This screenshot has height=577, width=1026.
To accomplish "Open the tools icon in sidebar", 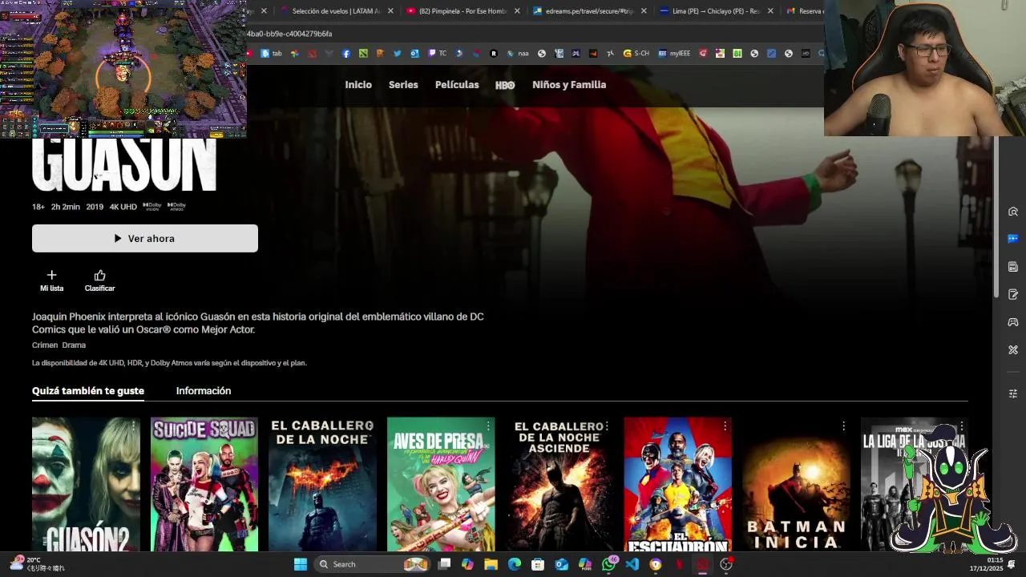I will tap(1013, 350).
